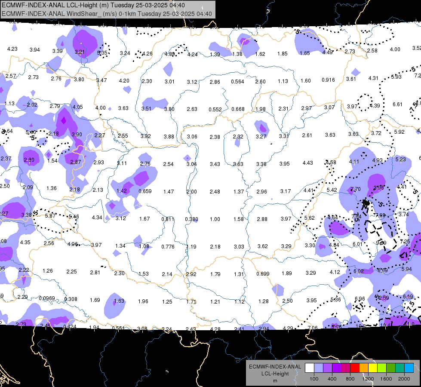Click the wind shear value 0.916
Image resolution: width=421 pixels, height=387 pixels.
point(328,80)
